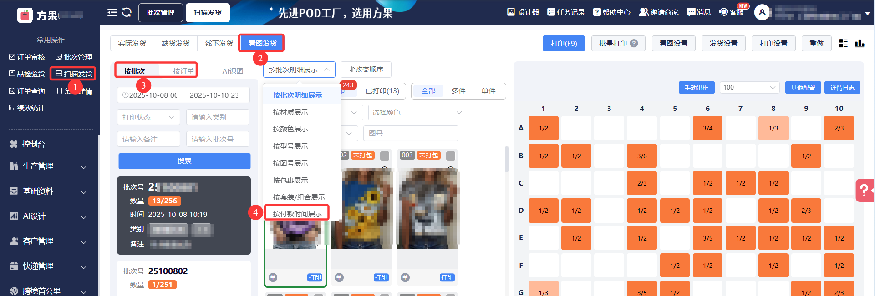Open 客服 customer service
This screenshot has width=875, height=296.
click(731, 12)
